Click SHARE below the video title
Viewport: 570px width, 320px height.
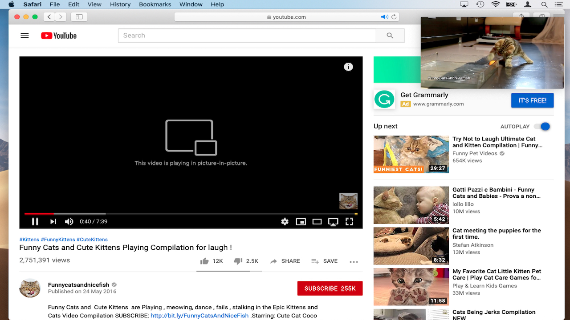(x=285, y=261)
